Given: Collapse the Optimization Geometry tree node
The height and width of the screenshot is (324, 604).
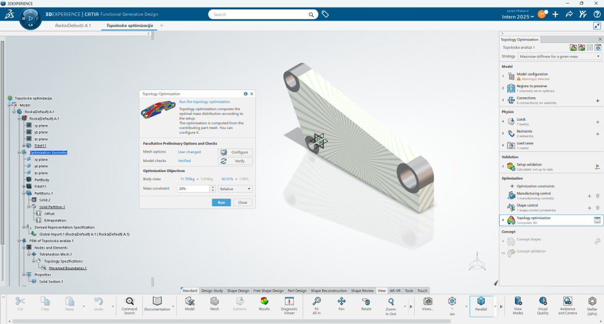Looking at the screenshot, I should coord(19,153).
